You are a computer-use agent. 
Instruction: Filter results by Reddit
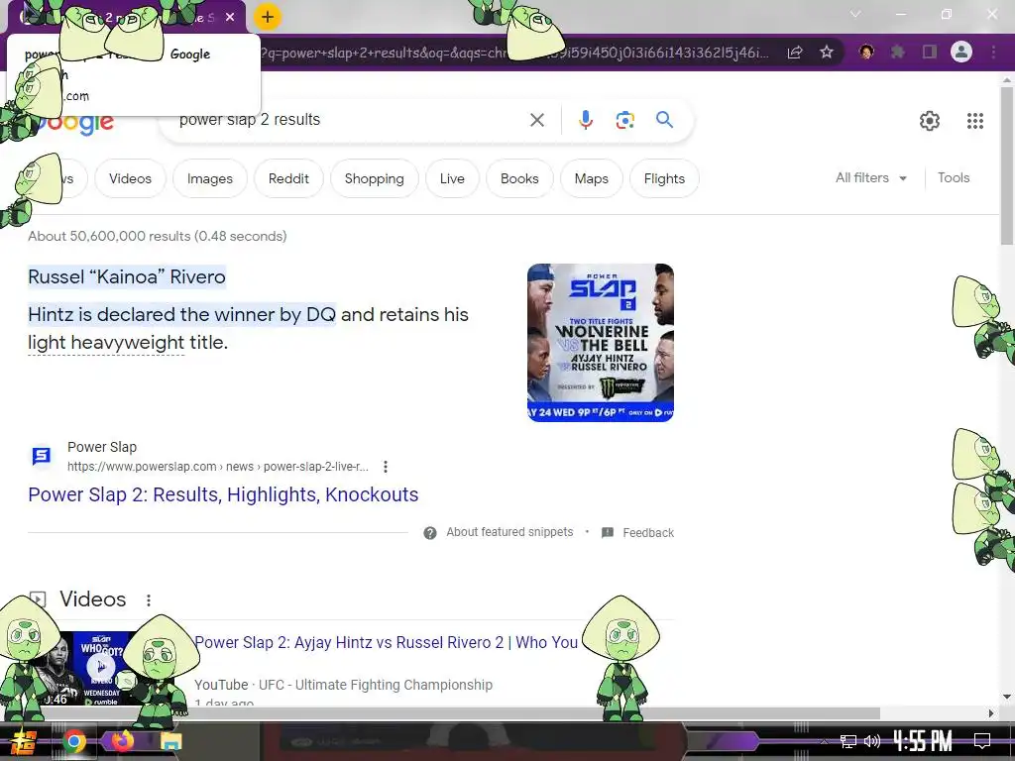288,178
